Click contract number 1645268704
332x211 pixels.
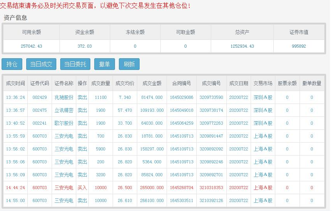pyautogui.click(x=181, y=188)
